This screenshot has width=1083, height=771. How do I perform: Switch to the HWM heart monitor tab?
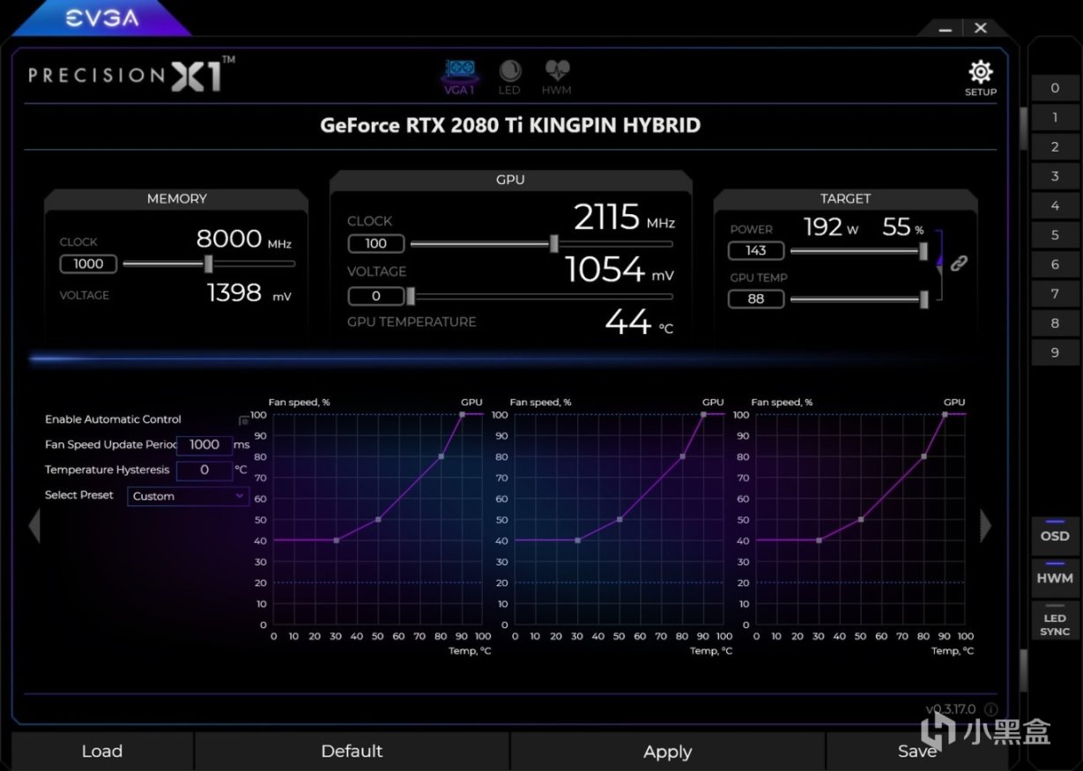[x=557, y=77]
